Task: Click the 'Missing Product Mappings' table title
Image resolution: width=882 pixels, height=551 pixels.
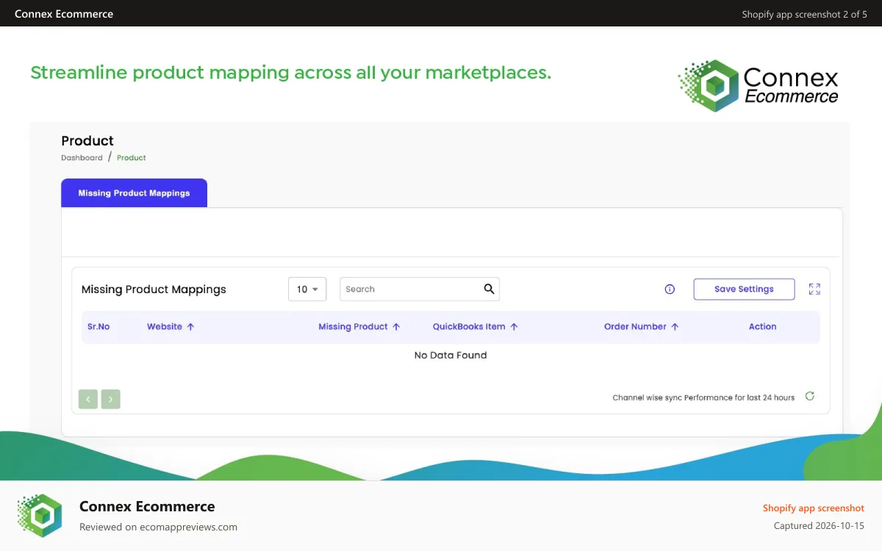Action: tap(154, 289)
